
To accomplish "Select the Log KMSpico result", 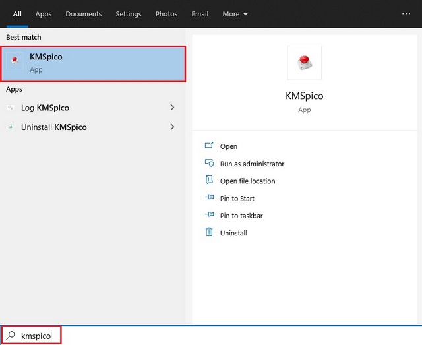I will 90,108.
